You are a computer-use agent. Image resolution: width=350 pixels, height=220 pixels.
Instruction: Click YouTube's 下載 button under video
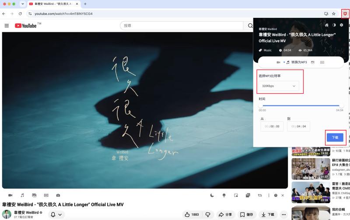268,214
